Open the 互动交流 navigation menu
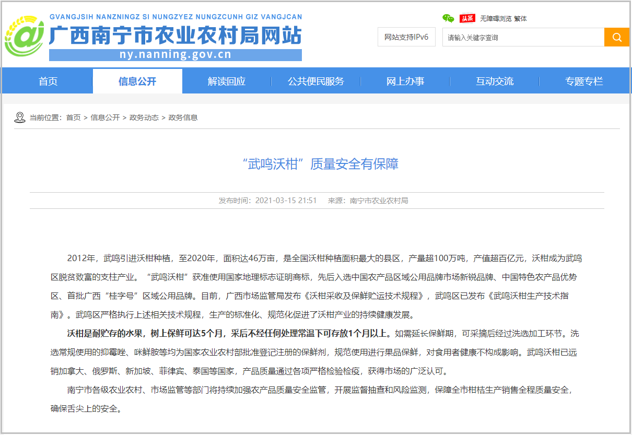632x435 pixels. tap(494, 81)
